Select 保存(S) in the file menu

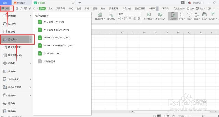tap(16, 32)
